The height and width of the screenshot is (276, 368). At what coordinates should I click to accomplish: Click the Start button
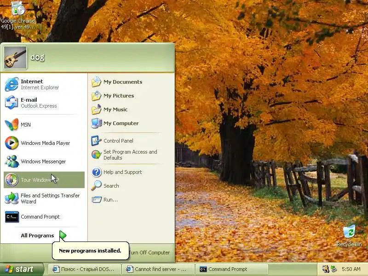tap(22, 269)
